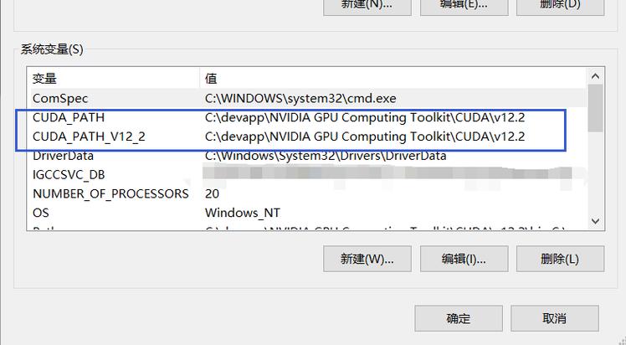Screen dimensions: 626x345
Task: Click the system variables scrollbar thumb
Action: pos(595,108)
